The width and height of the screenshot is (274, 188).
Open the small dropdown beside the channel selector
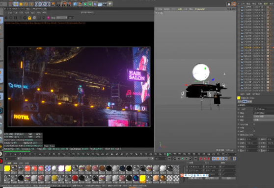[71, 18]
